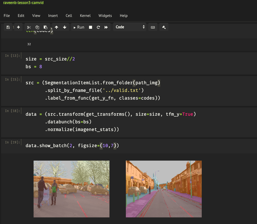257x224 pixels.
Task: Open the Edit menu
Action: tap(21, 16)
